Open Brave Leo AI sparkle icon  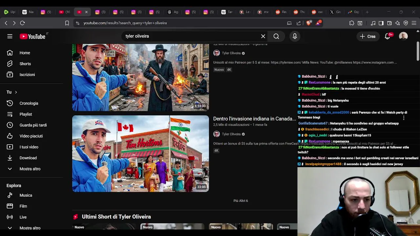tap(398, 23)
